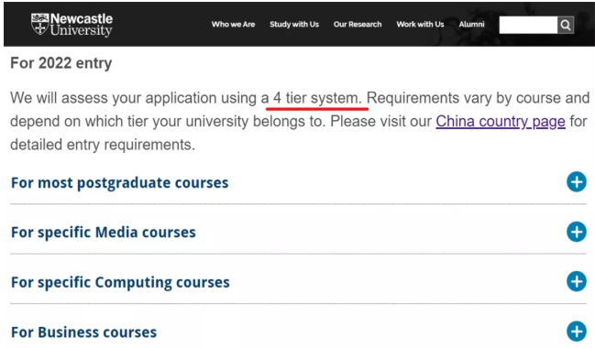
Task: Expand the 'For specific Computing courses' heading
Action: pyautogui.click(x=120, y=282)
